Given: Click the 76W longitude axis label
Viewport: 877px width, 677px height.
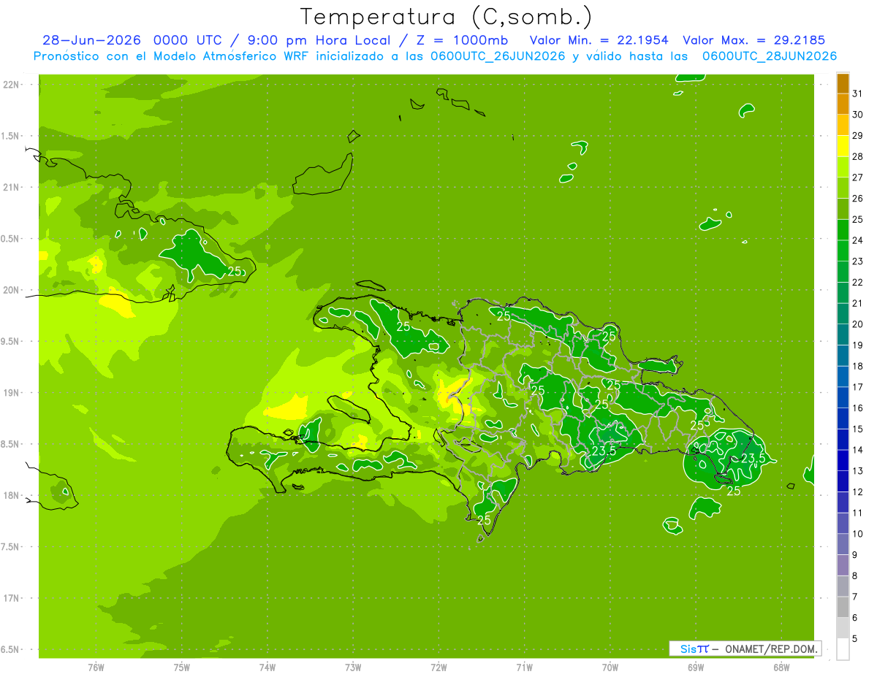Looking at the screenshot, I should pos(96,668).
